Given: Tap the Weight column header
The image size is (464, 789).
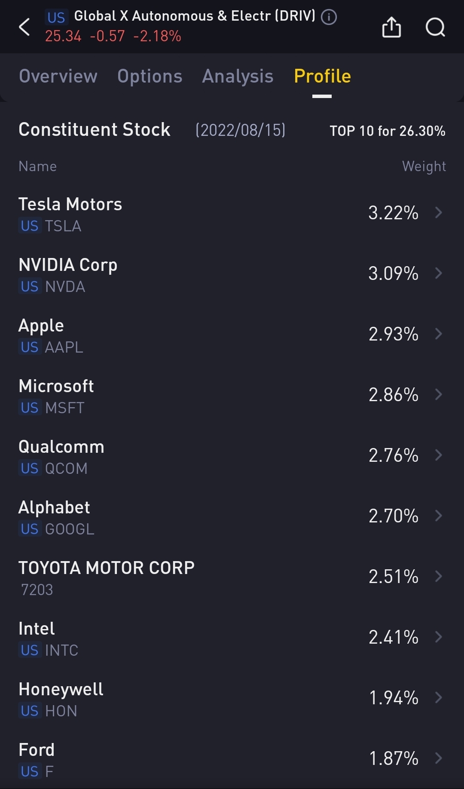Looking at the screenshot, I should [x=424, y=166].
